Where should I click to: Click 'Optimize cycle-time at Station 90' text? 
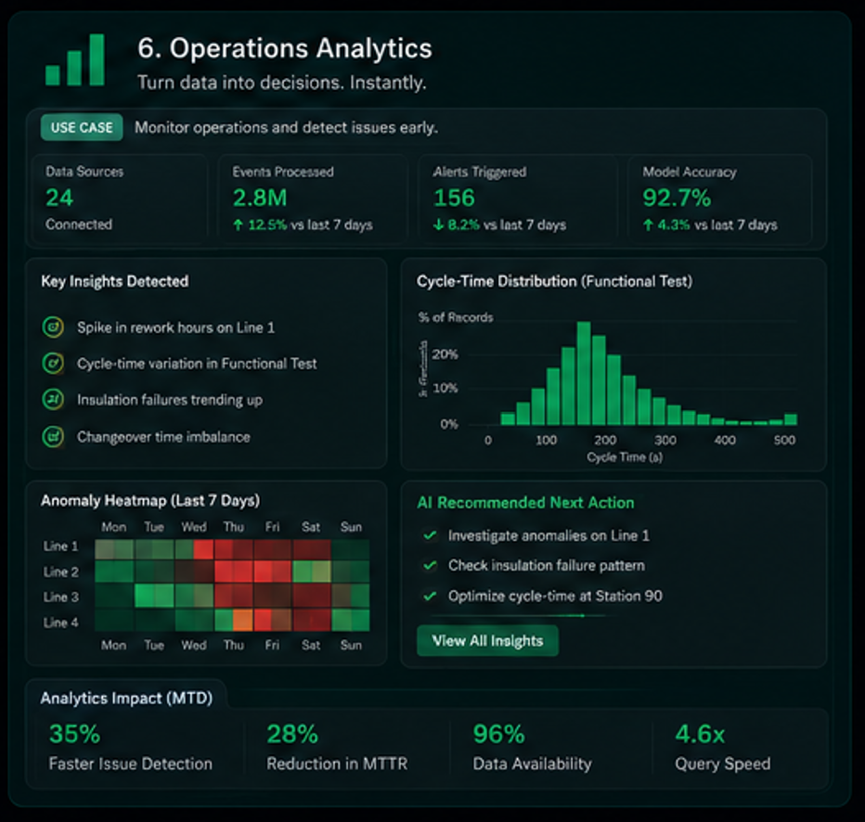coord(555,596)
